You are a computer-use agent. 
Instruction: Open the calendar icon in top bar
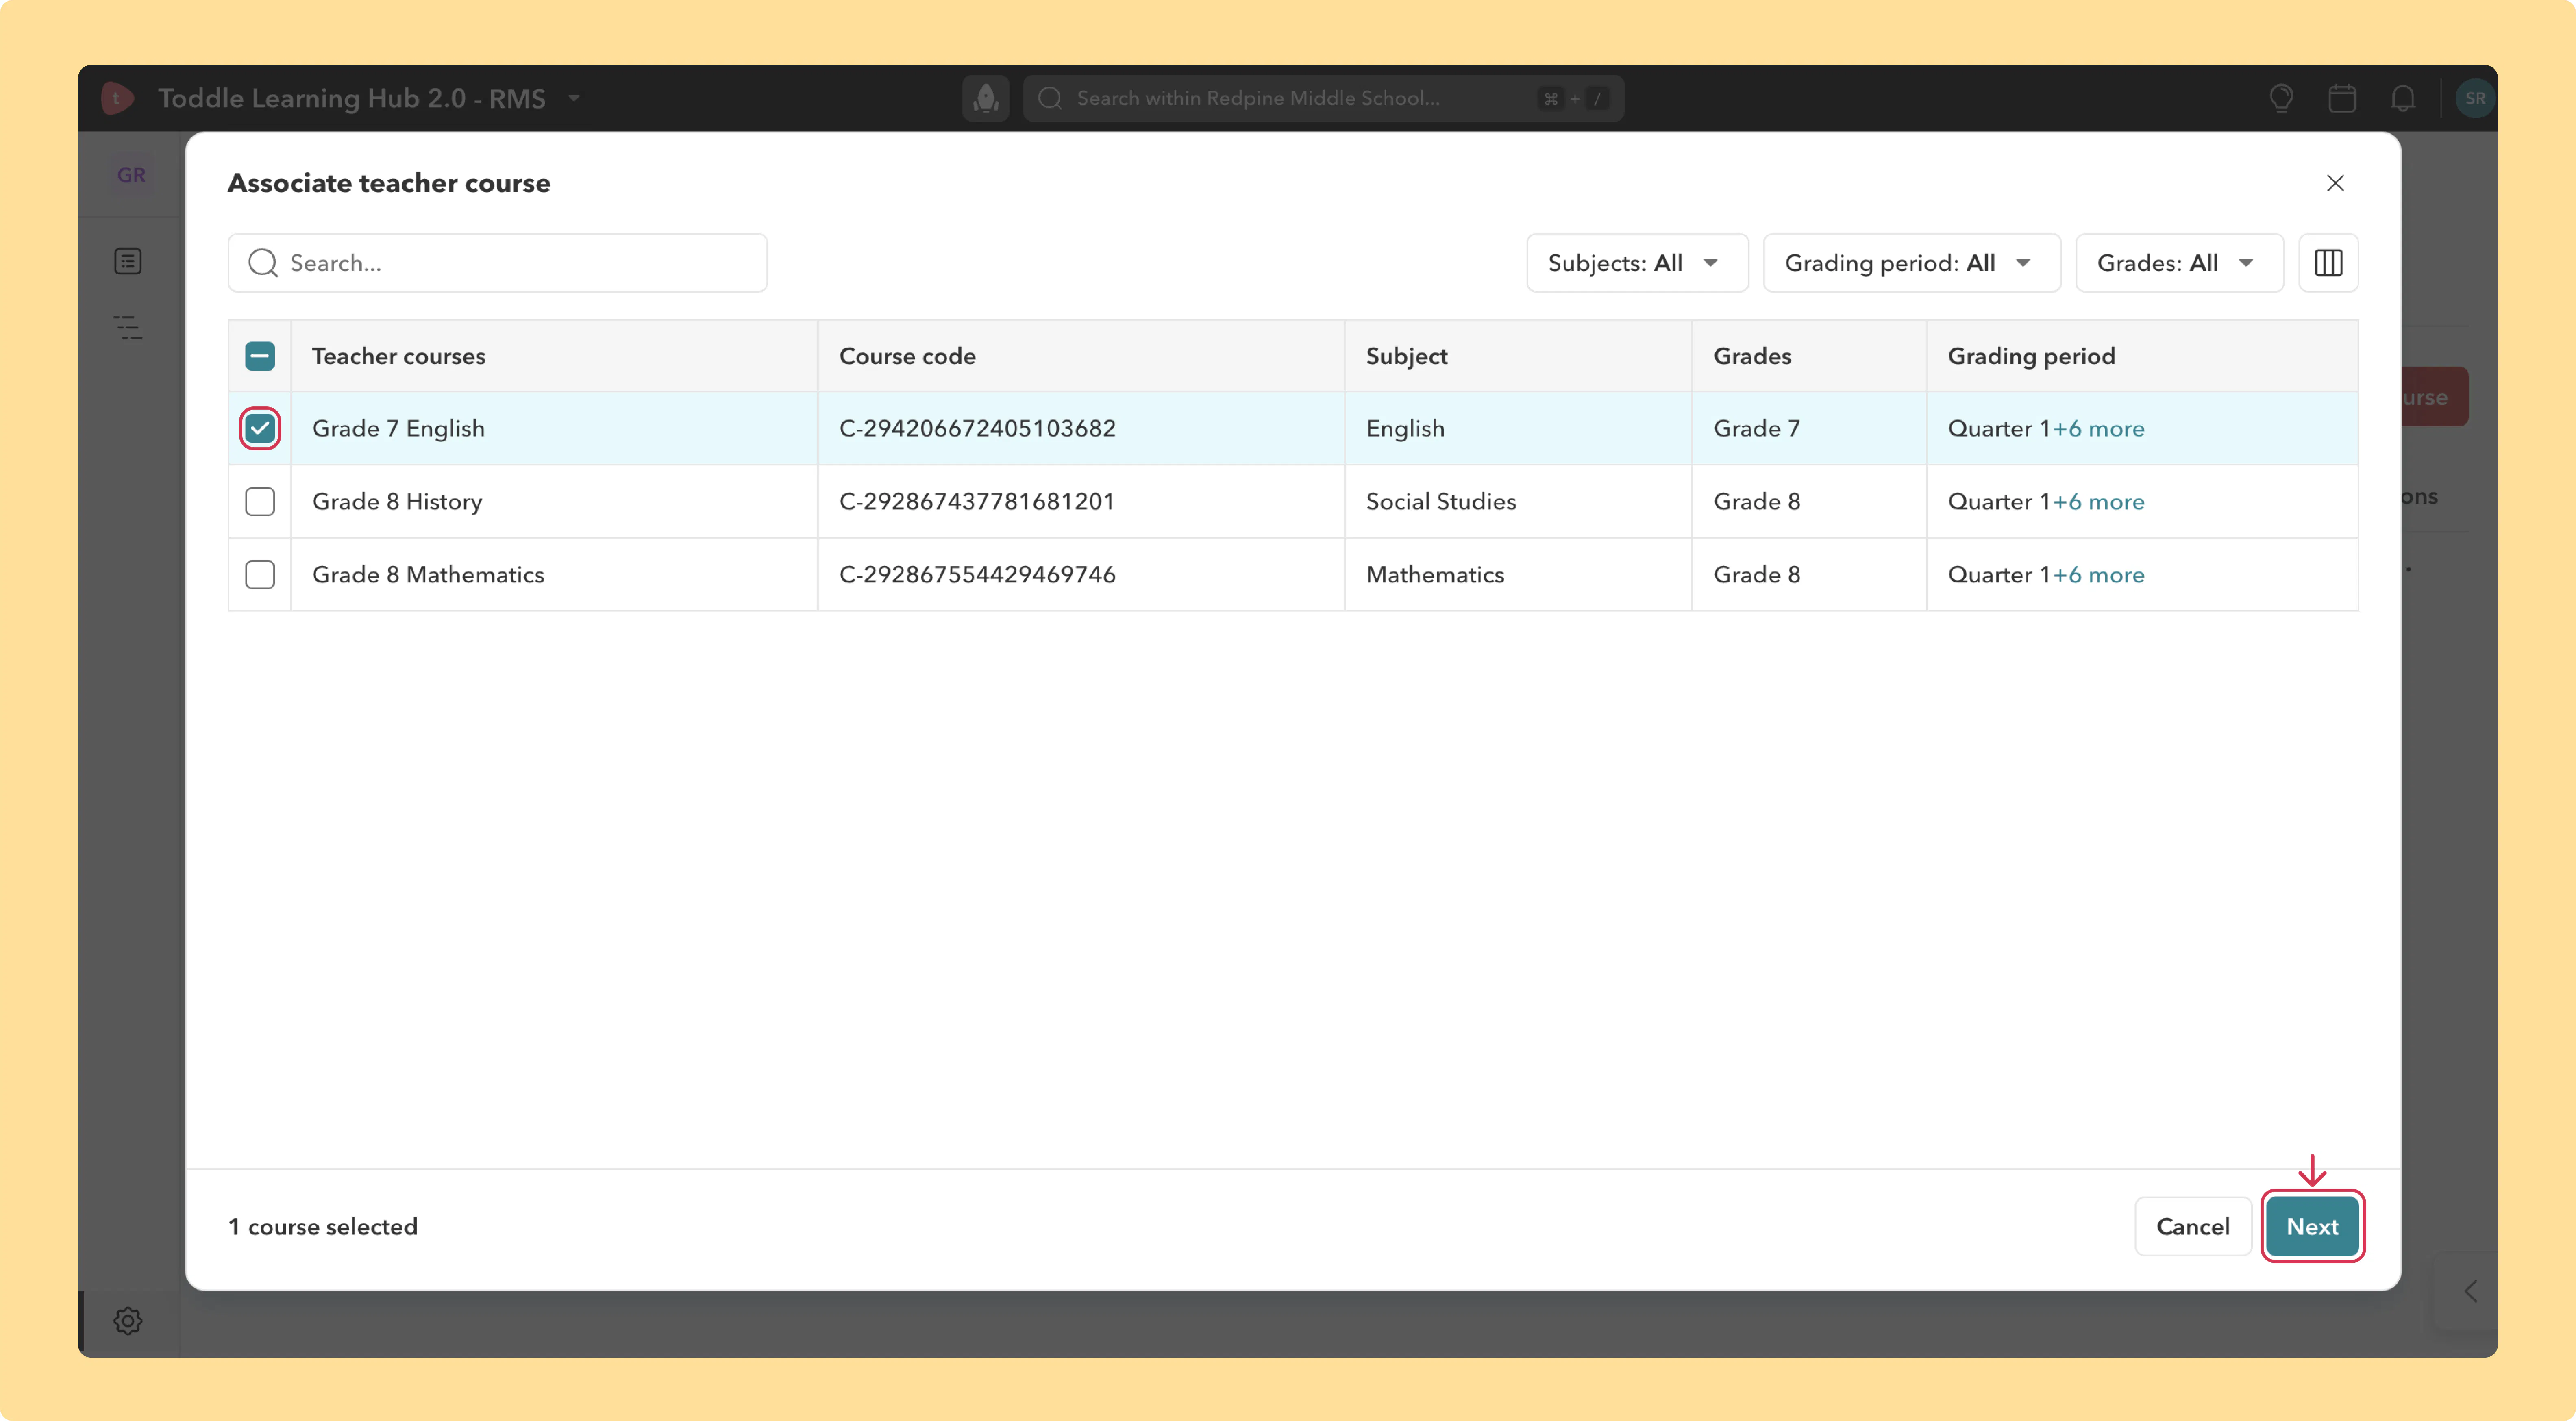pyautogui.click(x=2342, y=98)
